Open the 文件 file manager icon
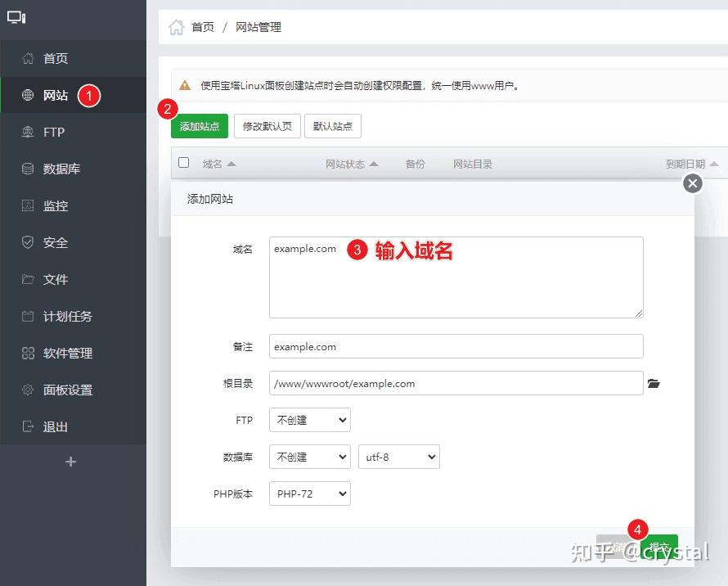 53,279
